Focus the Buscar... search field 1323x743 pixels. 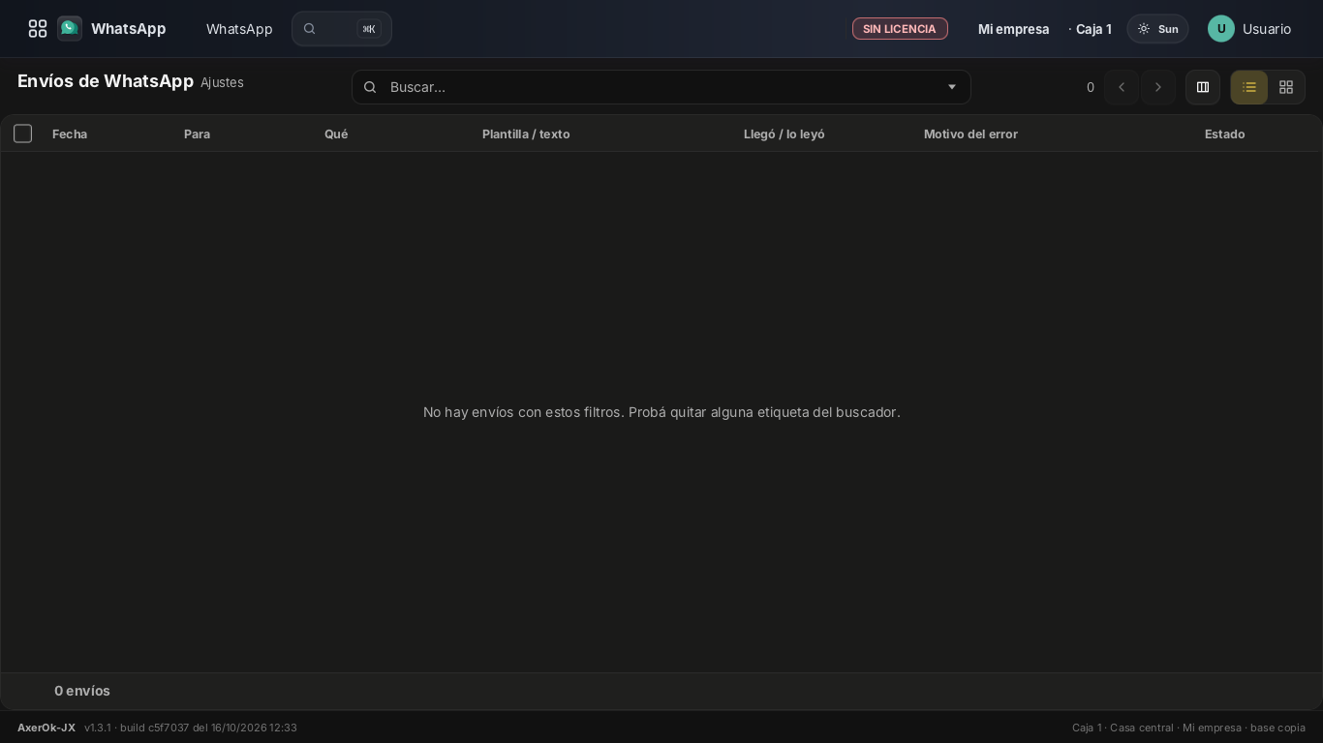tap(661, 87)
